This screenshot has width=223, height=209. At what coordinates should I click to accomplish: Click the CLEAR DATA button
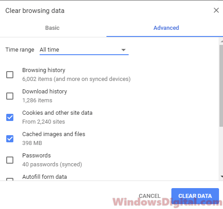click(195, 196)
